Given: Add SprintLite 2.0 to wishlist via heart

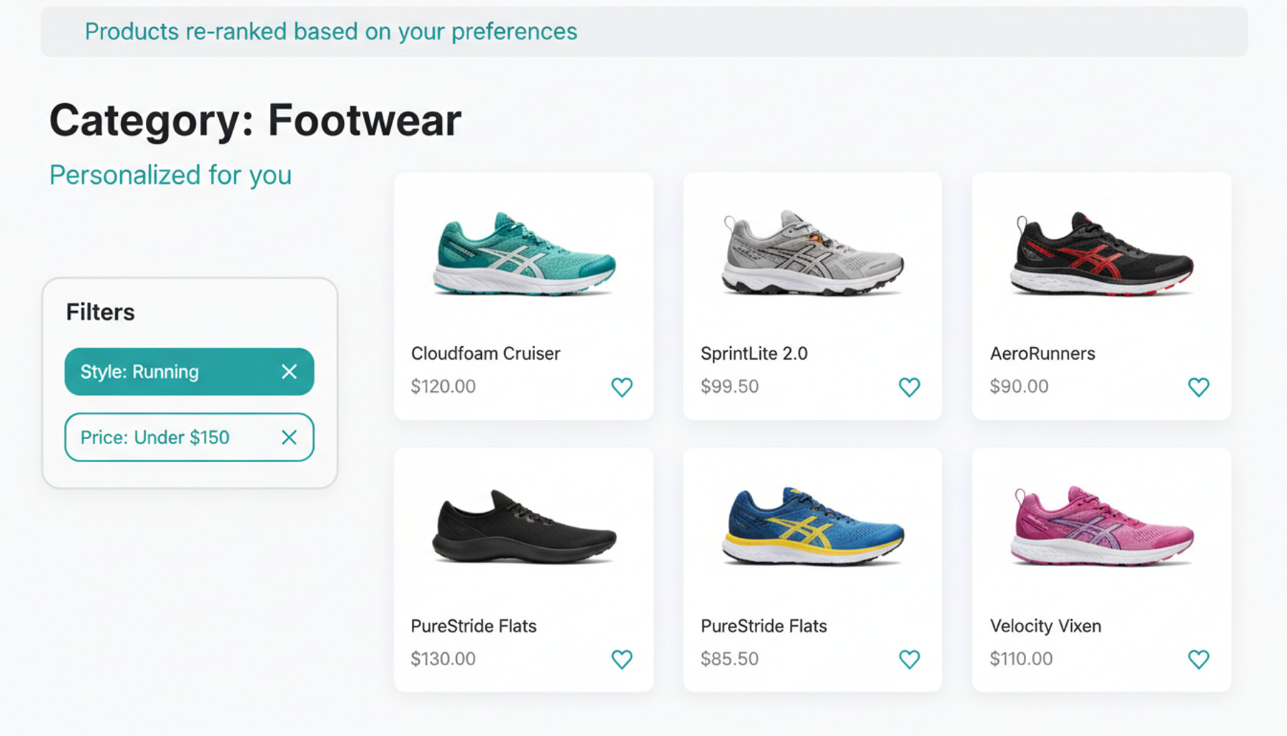Looking at the screenshot, I should click(x=909, y=387).
